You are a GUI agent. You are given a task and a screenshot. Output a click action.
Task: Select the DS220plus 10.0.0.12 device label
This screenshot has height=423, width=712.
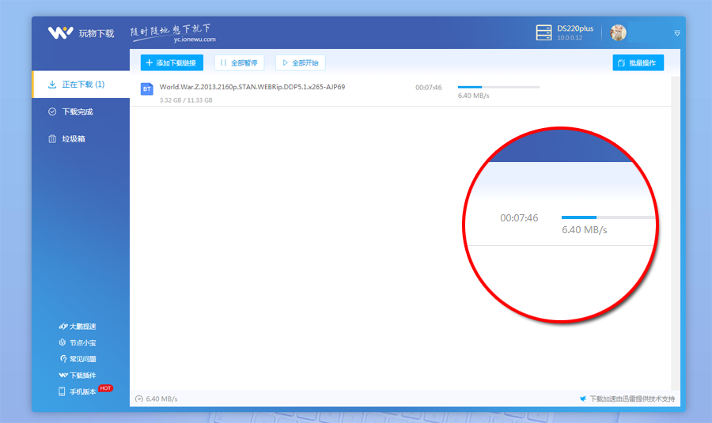[x=575, y=32]
